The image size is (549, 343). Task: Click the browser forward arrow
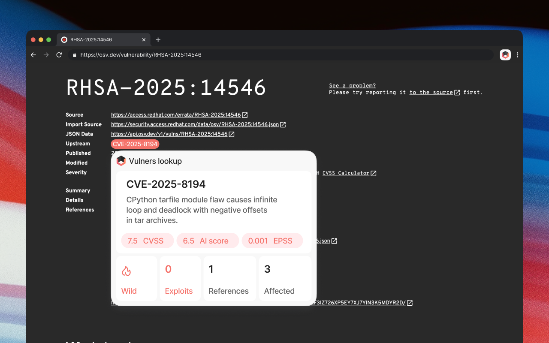[46, 55]
